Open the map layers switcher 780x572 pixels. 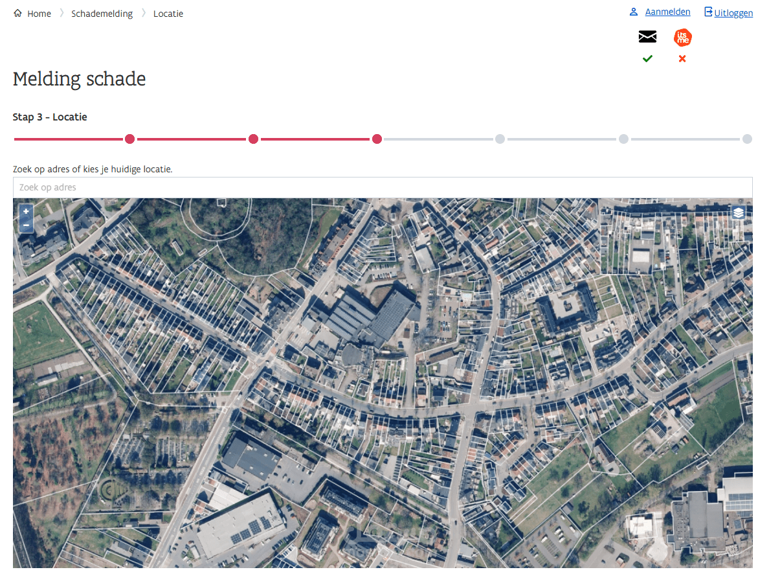click(x=739, y=212)
